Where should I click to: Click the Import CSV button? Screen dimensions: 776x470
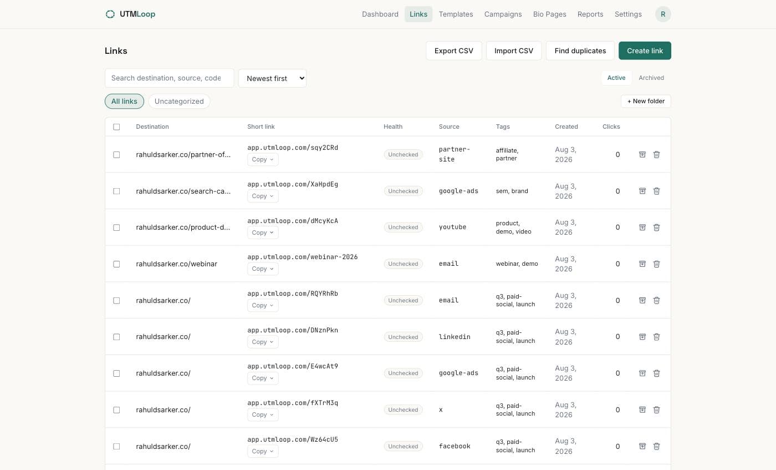(514, 50)
